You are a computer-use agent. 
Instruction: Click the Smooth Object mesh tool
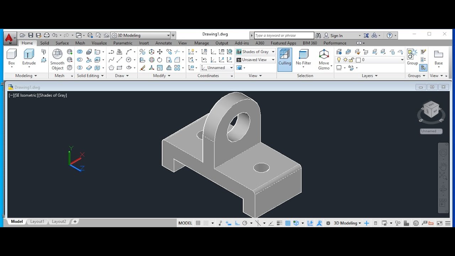tap(57, 59)
